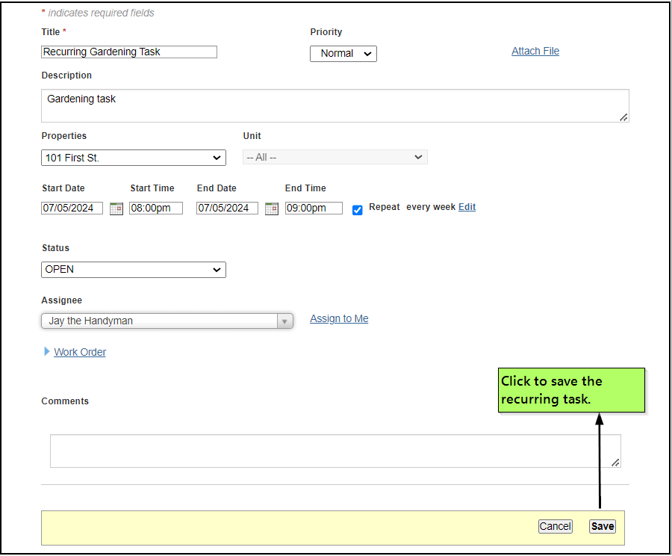Open the Priority dropdown set to Normal
Viewport: 672px width, 556px height.
click(x=343, y=54)
